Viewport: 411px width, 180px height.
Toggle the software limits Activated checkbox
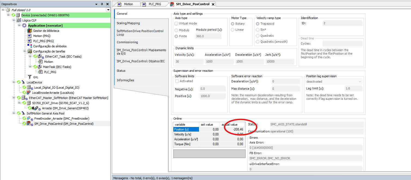tap(177, 81)
